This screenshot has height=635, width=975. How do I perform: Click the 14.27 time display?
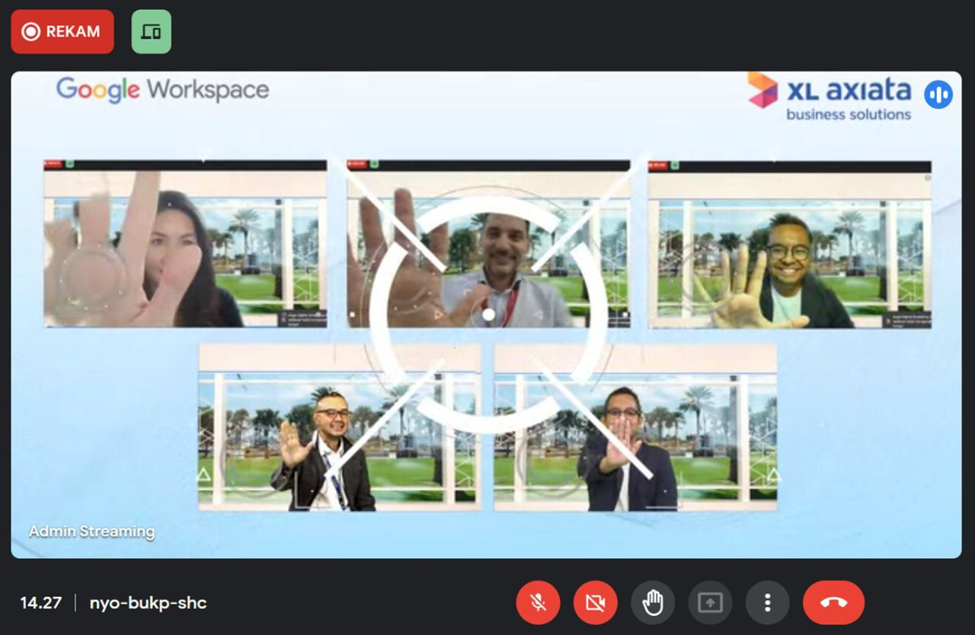pyautogui.click(x=40, y=603)
